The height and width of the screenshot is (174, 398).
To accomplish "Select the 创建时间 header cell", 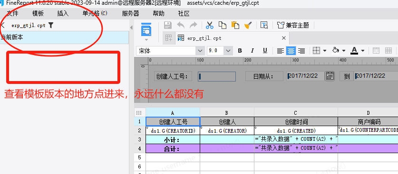I will click(x=296, y=122).
